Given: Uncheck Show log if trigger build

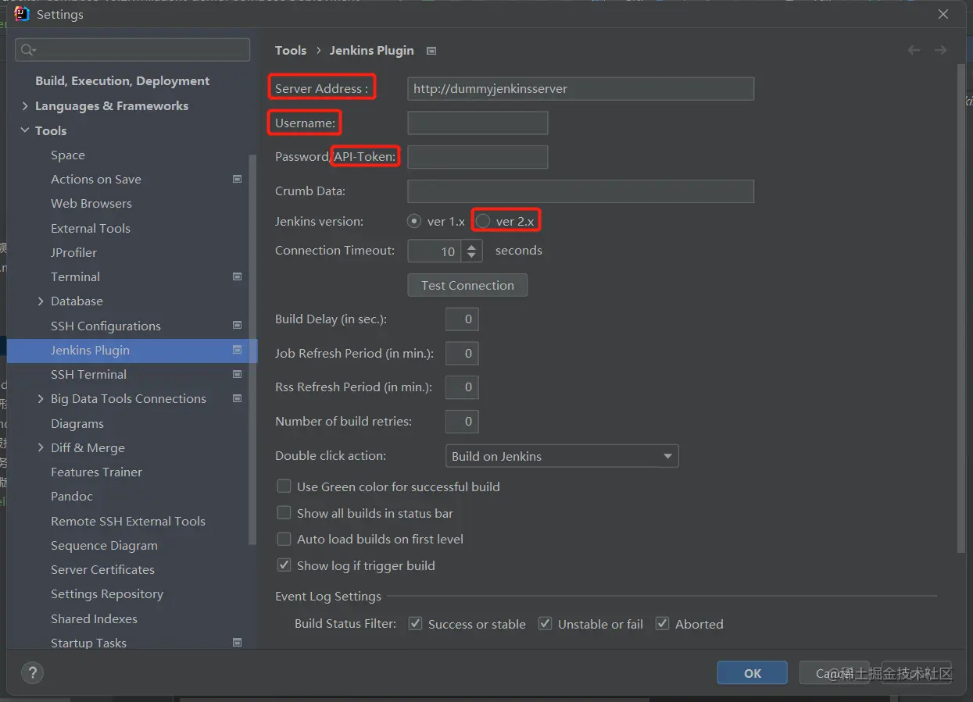Looking at the screenshot, I should [284, 565].
